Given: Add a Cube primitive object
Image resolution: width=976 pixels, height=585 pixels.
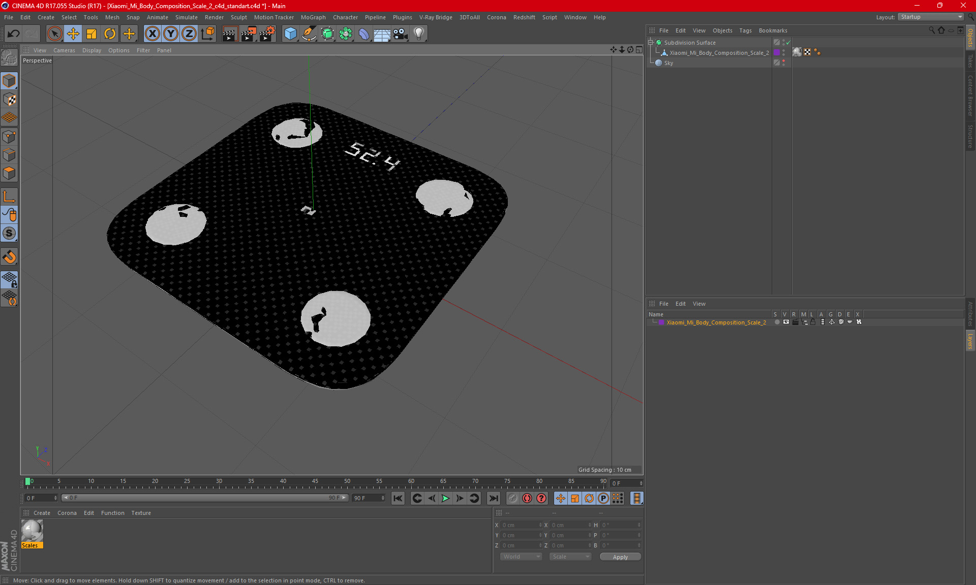Looking at the screenshot, I should pyautogui.click(x=290, y=34).
